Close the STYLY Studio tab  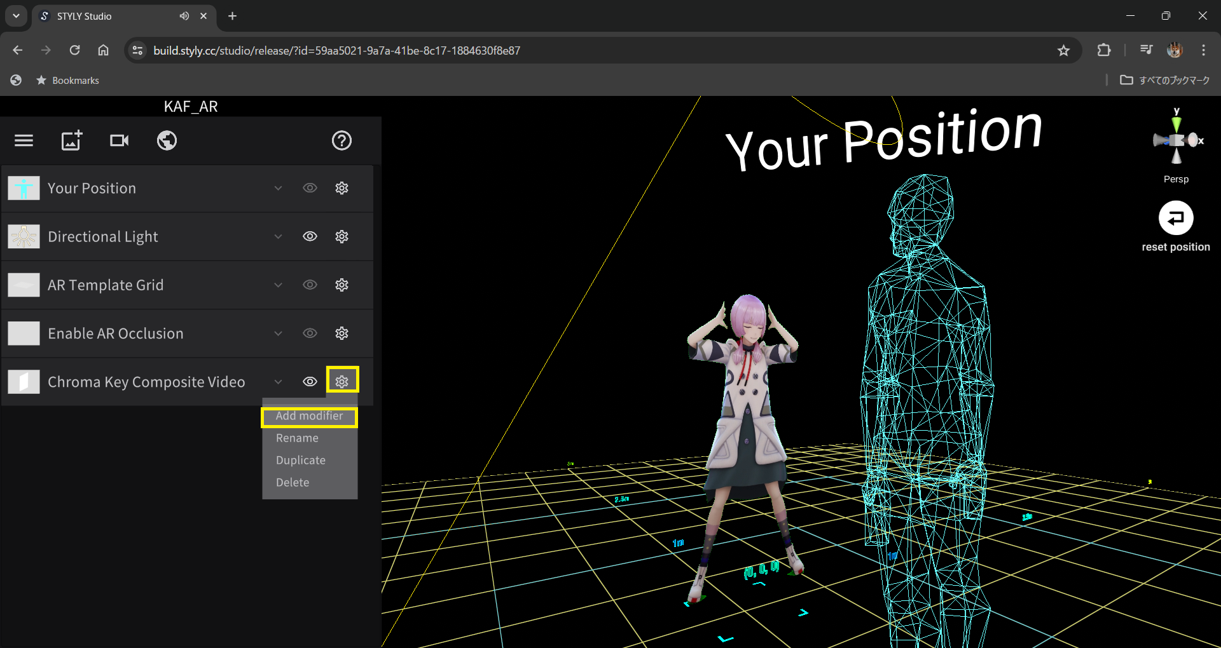[203, 16]
